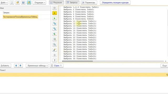Toggle the Параметры panel button
168x94 pixels.
(89, 2)
